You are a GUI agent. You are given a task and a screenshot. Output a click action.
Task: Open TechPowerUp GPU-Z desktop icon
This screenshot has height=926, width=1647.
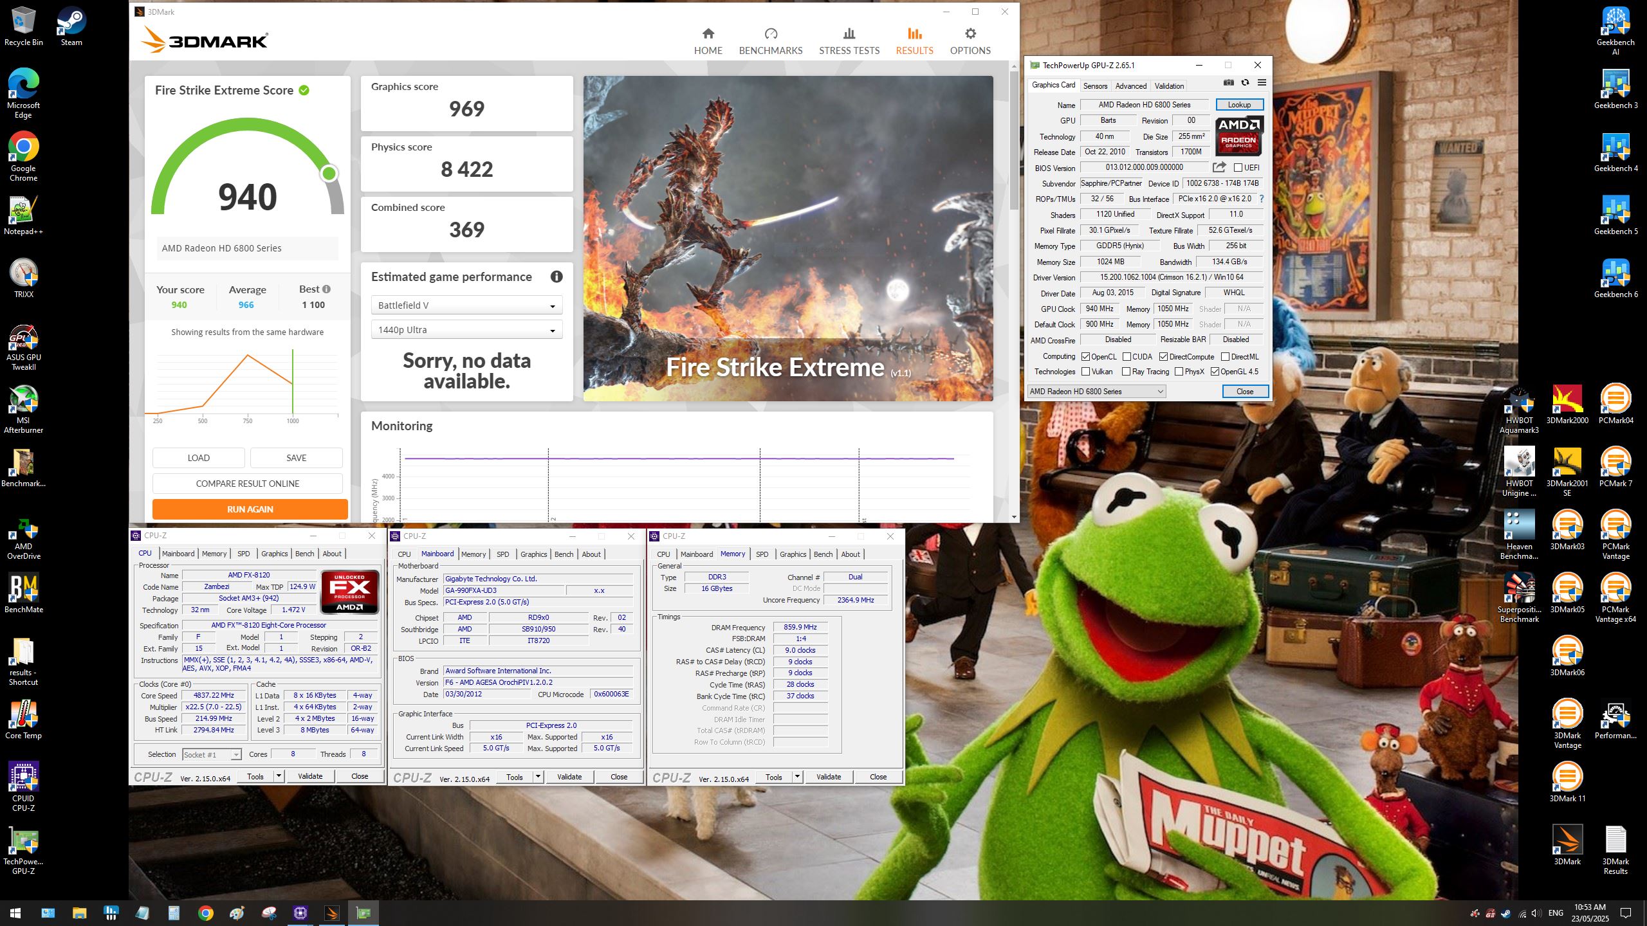pos(24,850)
